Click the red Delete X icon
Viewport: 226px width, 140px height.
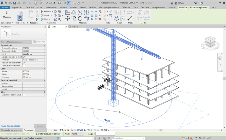[x=100, y=19]
